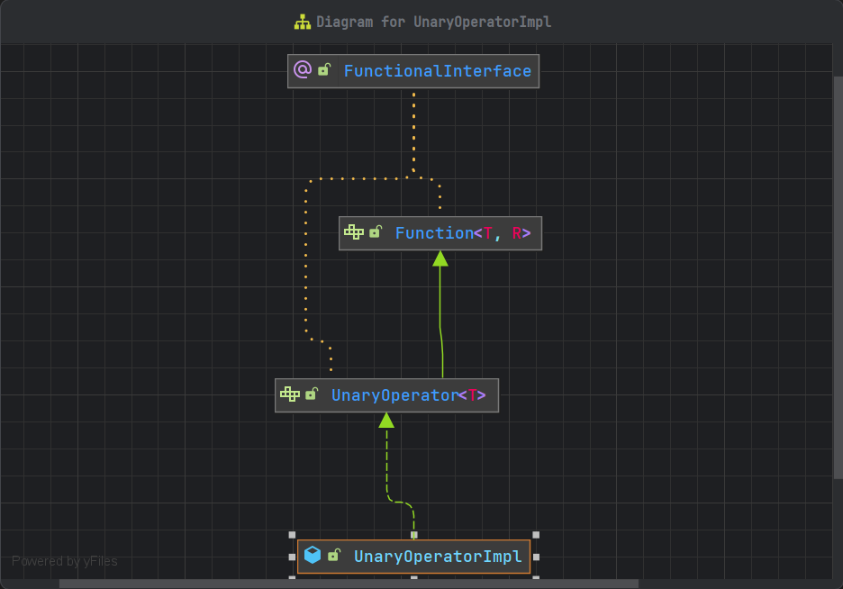Viewport: 843px width, 589px height.
Task: Select the UnaryOperatorImpl node label
Action: pyautogui.click(x=437, y=557)
